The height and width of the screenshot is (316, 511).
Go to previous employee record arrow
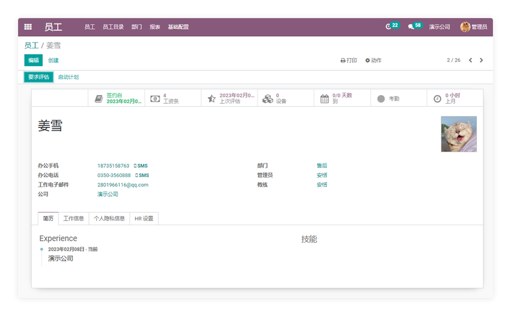tap(470, 60)
